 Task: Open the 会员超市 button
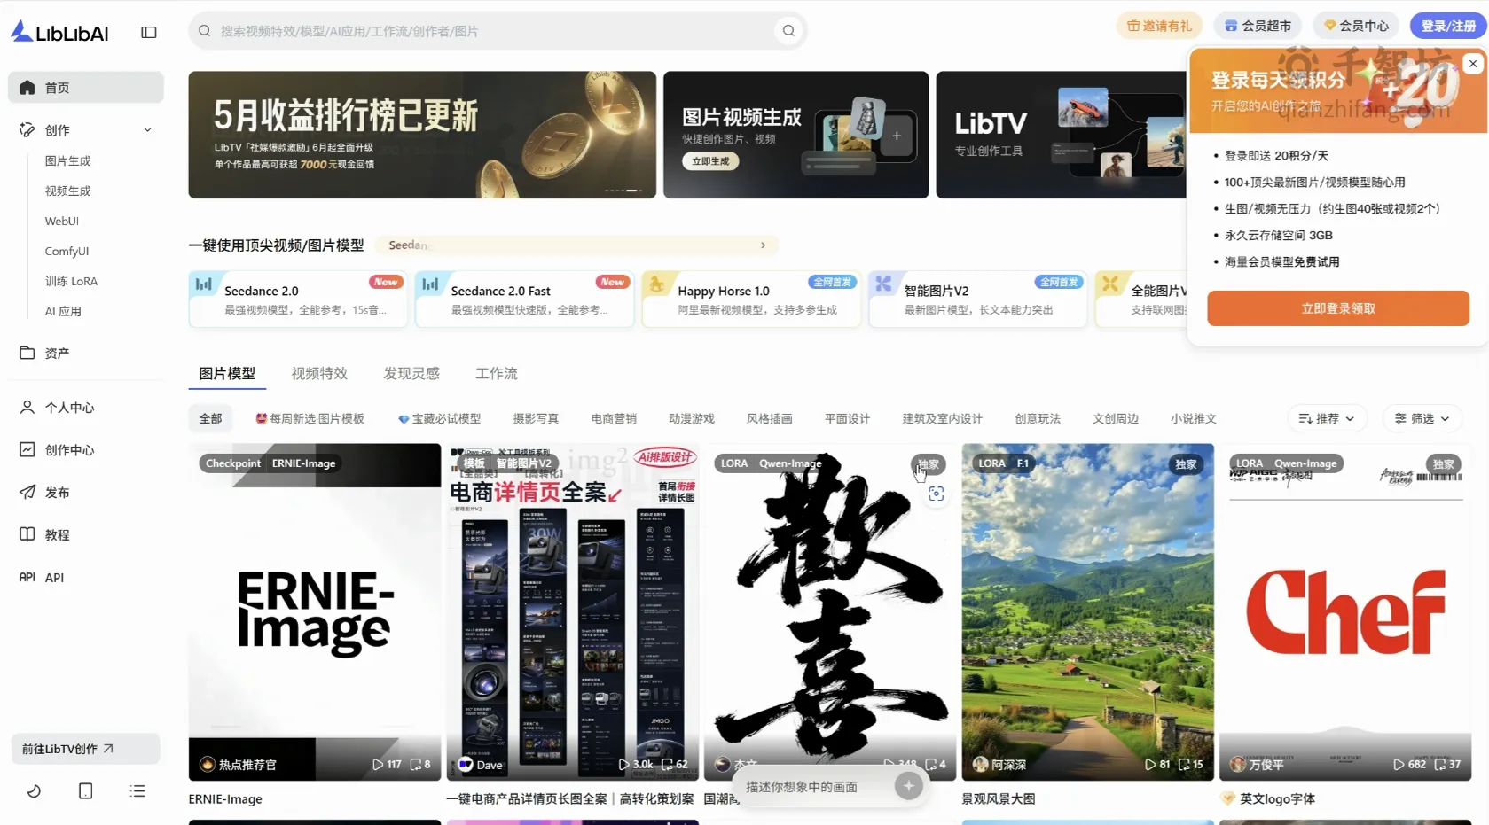(x=1258, y=27)
